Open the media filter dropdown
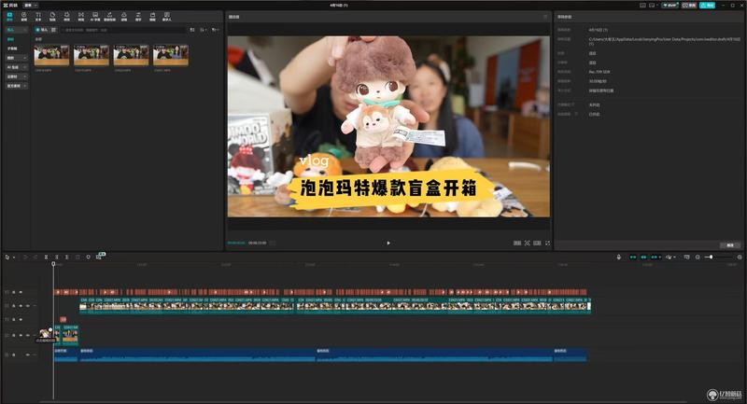 click(216, 30)
